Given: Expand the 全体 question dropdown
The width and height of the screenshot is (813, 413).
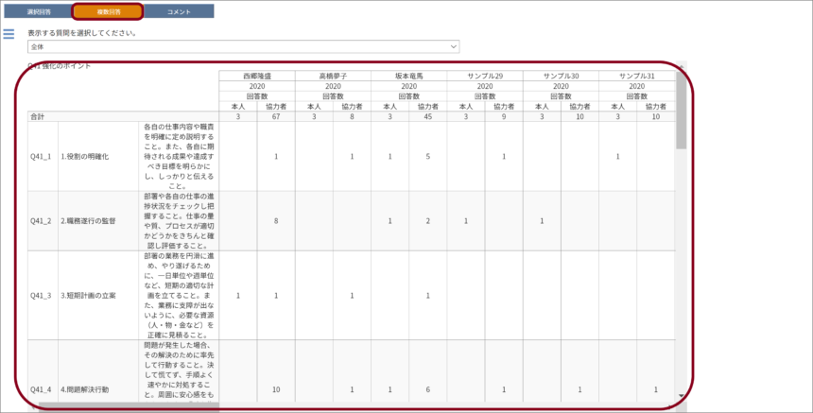Looking at the screenshot, I should pos(243,46).
